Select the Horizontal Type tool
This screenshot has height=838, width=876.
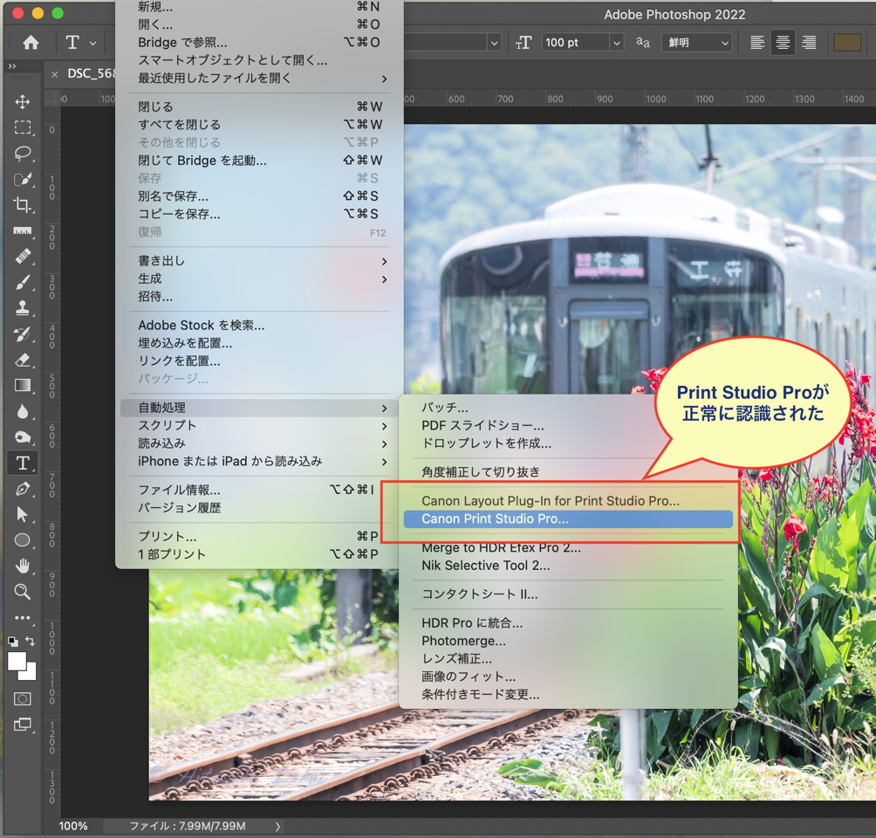click(x=23, y=463)
